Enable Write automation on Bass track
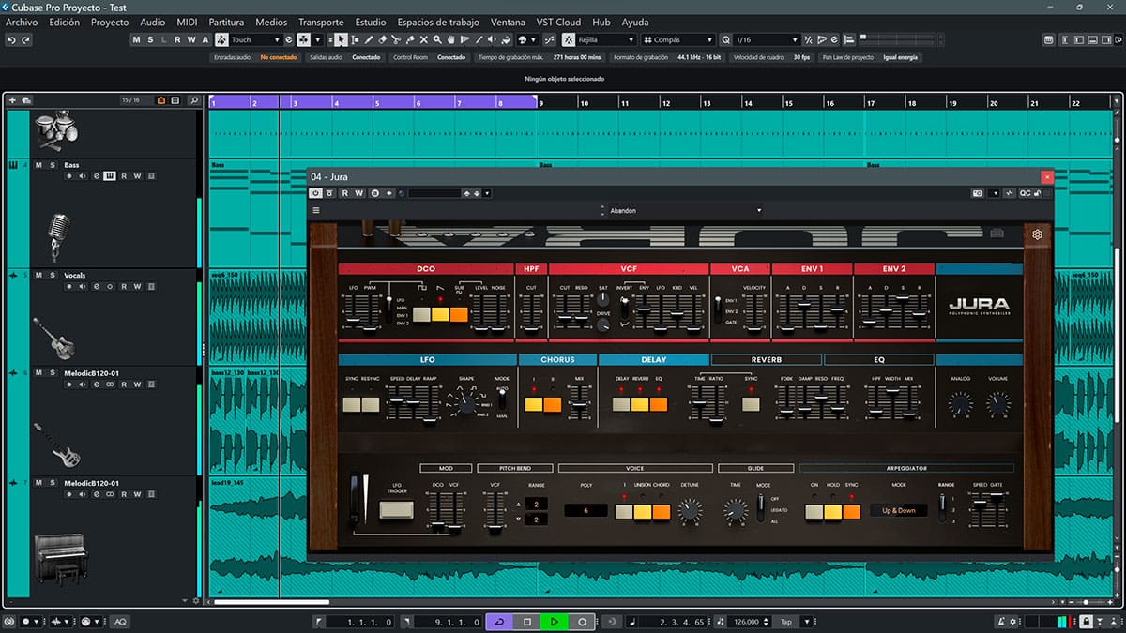This screenshot has height=633, width=1126. (137, 176)
